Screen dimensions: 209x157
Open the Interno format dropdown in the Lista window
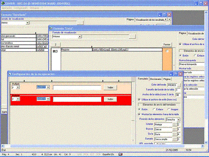80,36
